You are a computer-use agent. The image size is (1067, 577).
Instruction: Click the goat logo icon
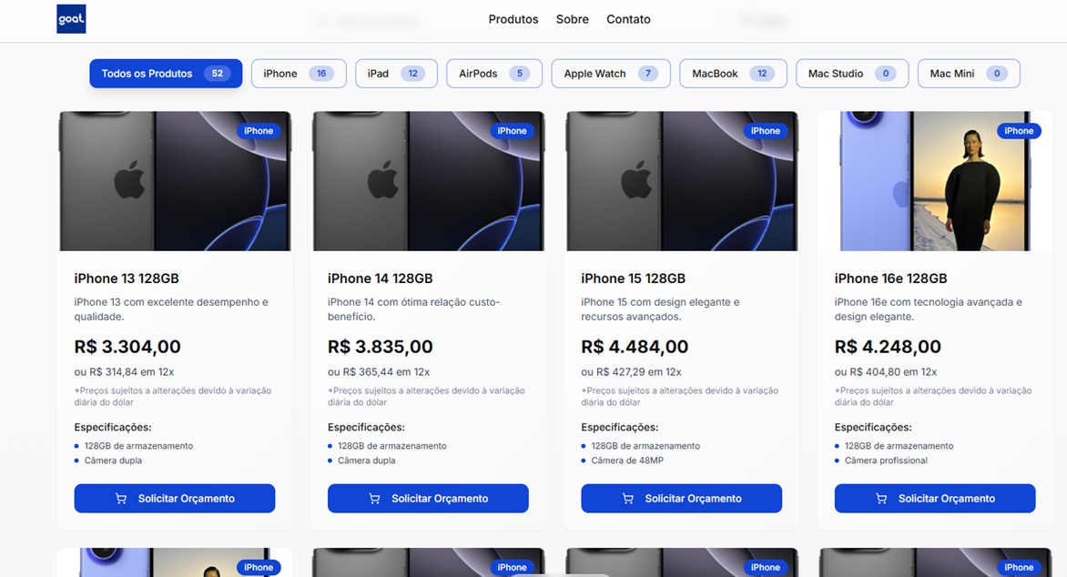pyautogui.click(x=71, y=19)
